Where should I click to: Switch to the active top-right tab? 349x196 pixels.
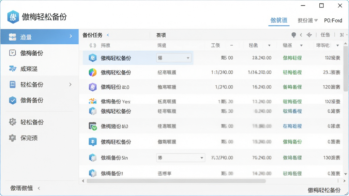(x=279, y=20)
